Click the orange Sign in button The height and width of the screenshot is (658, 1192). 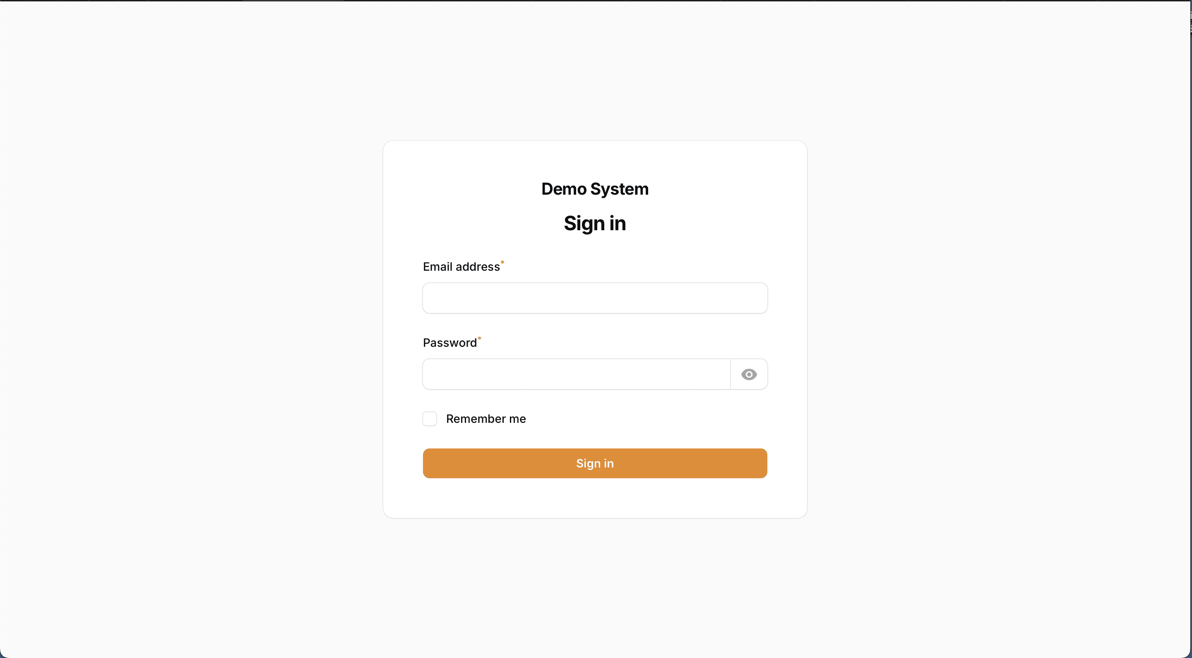coord(595,463)
